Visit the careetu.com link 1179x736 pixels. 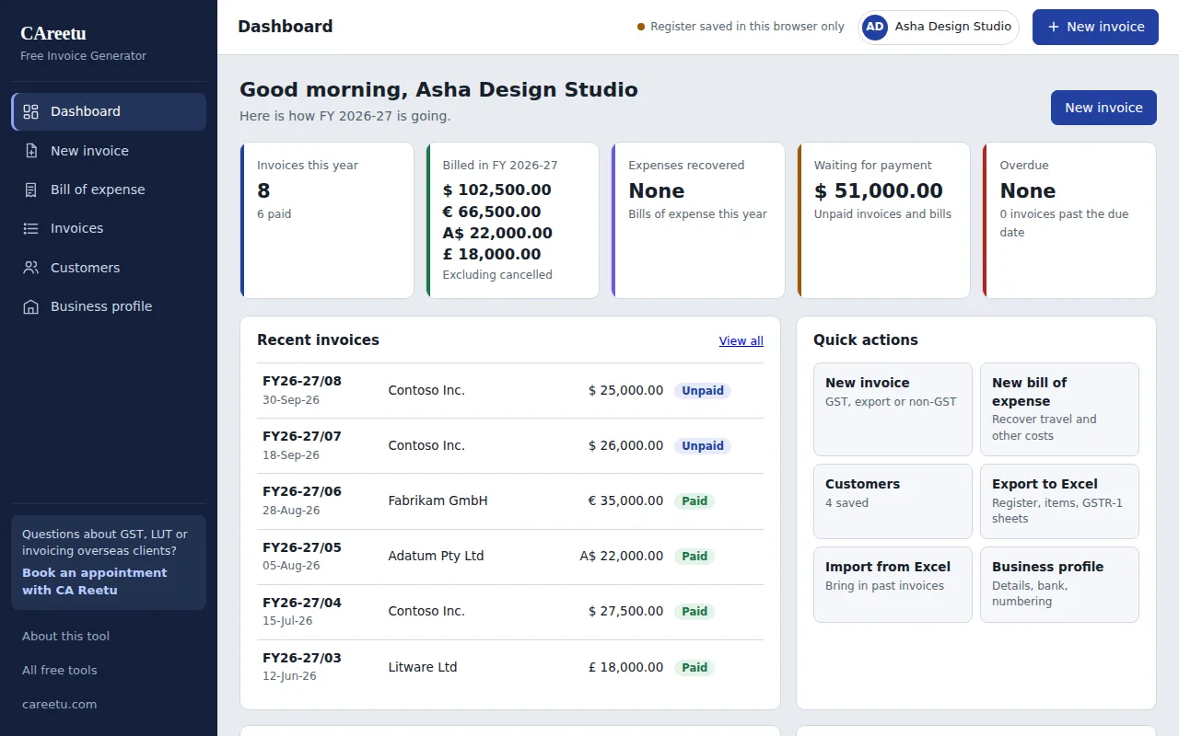click(59, 704)
